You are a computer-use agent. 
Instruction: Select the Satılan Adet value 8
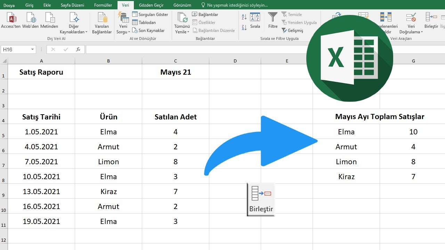point(176,161)
